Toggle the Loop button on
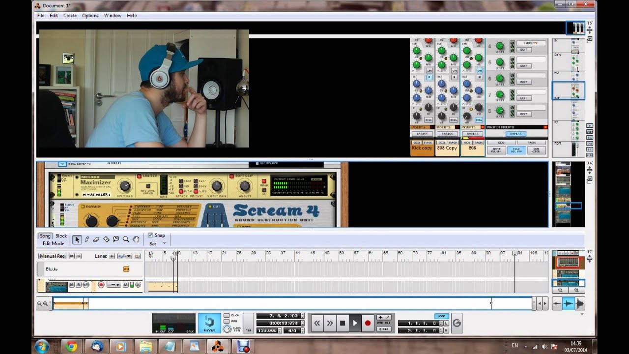This screenshot has height=354, width=629. (441, 316)
